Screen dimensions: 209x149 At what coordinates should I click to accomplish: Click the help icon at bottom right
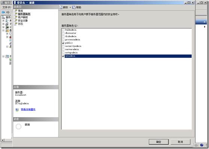202,145
